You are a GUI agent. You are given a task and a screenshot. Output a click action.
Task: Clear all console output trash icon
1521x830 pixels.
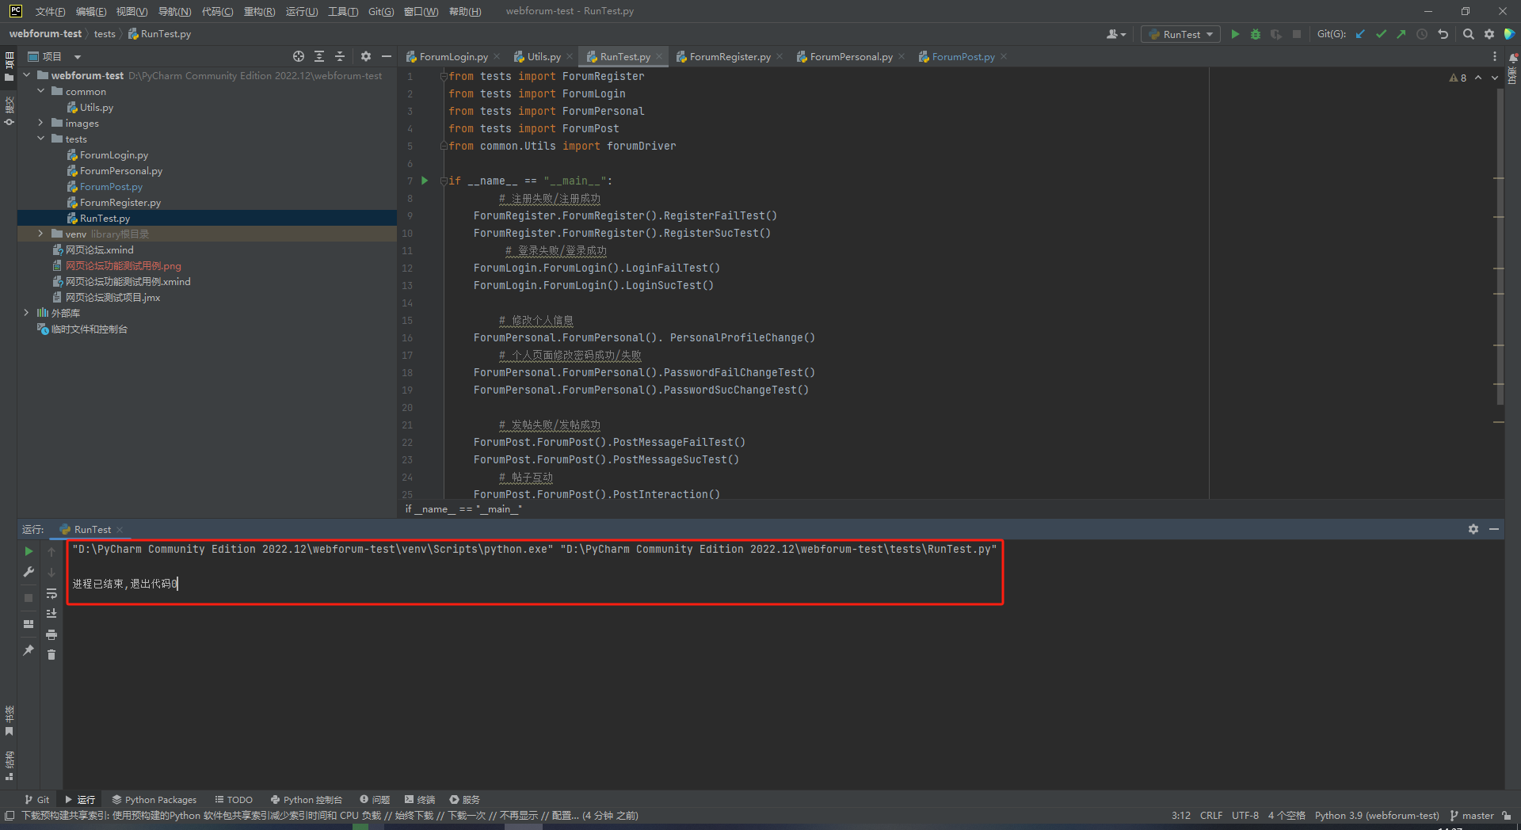51,654
